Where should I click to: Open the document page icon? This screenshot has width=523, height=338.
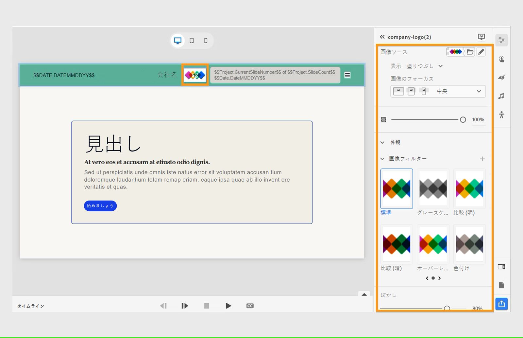pyautogui.click(x=501, y=285)
